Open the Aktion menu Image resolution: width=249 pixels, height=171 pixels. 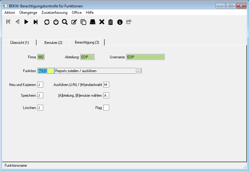[x=10, y=13]
